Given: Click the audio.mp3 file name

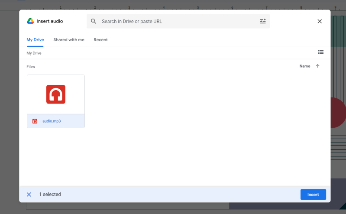Looking at the screenshot, I should [52, 121].
